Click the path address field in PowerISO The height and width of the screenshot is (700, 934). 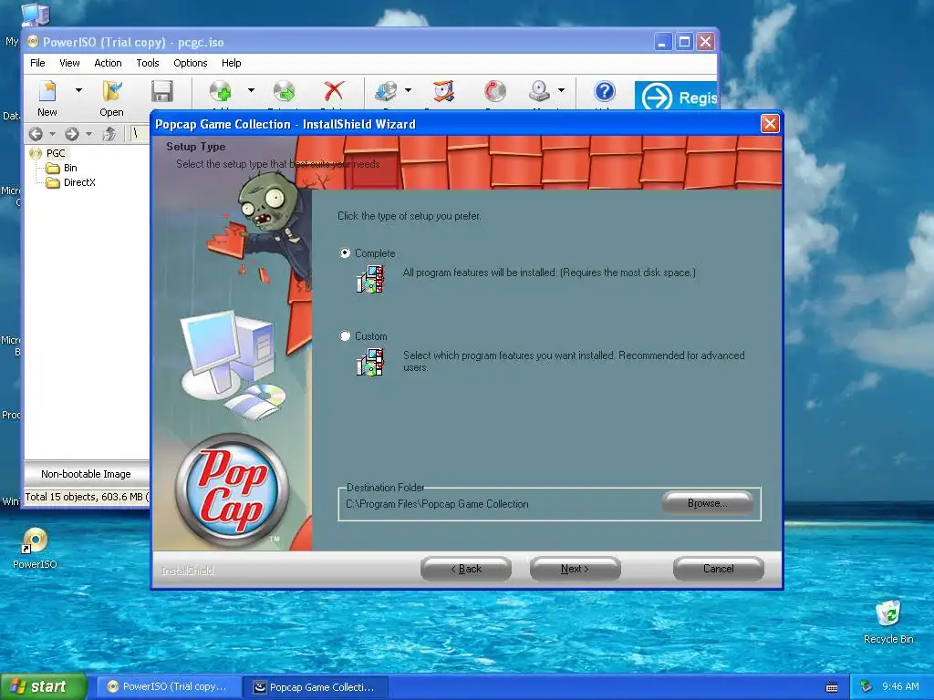coord(140,134)
